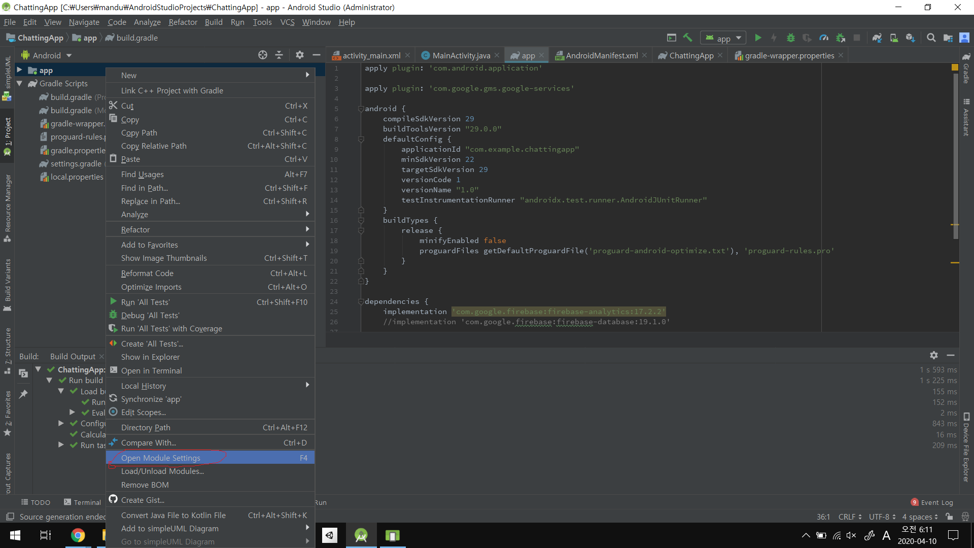Click the Toggle view icon in Build panel
Image resolution: width=974 pixels, height=548 pixels.
[x=23, y=373]
